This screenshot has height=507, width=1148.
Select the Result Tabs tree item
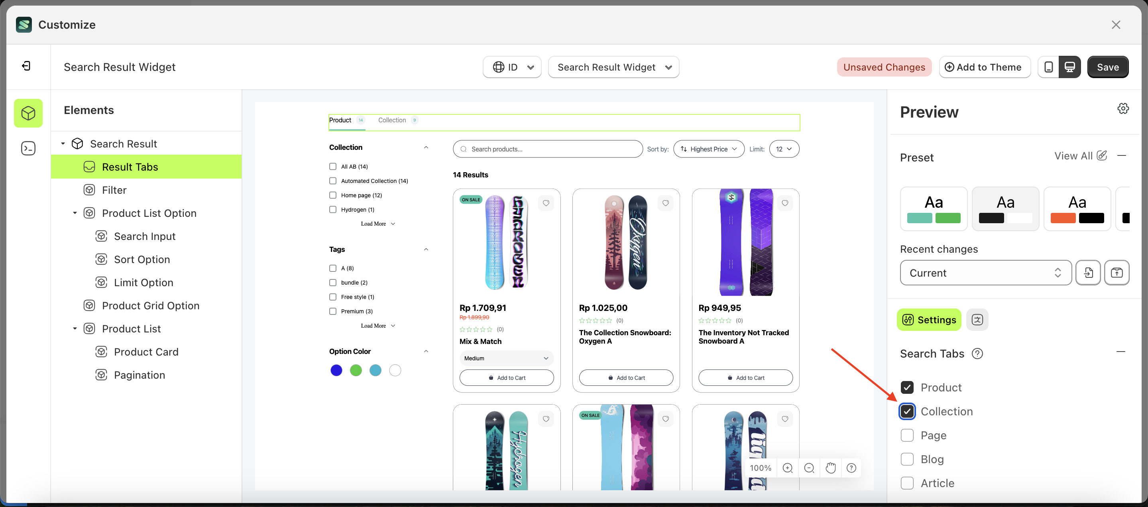pos(130,167)
